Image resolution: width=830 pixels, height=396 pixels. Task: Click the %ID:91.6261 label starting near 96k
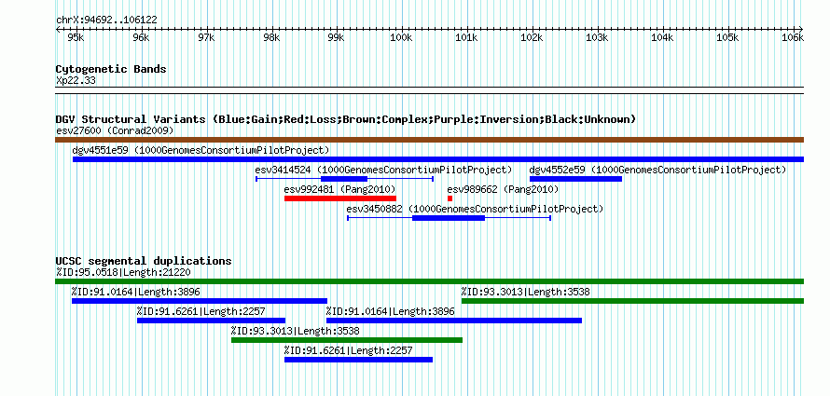tap(201, 311)
